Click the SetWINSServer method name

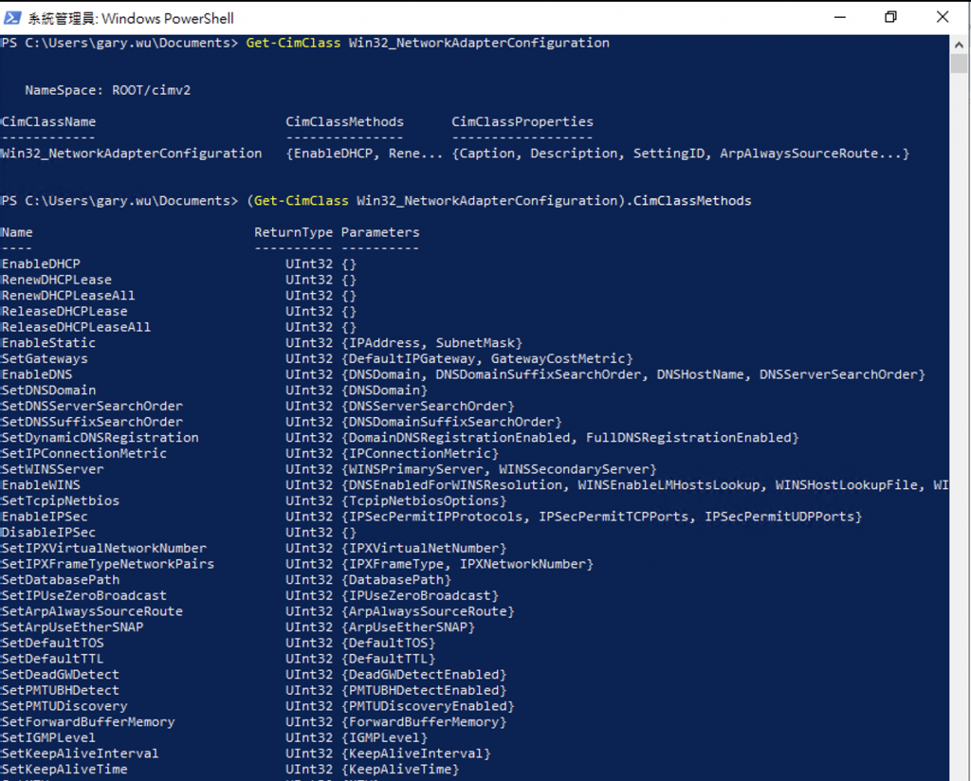pyautogui.click(x=53, y=469)
